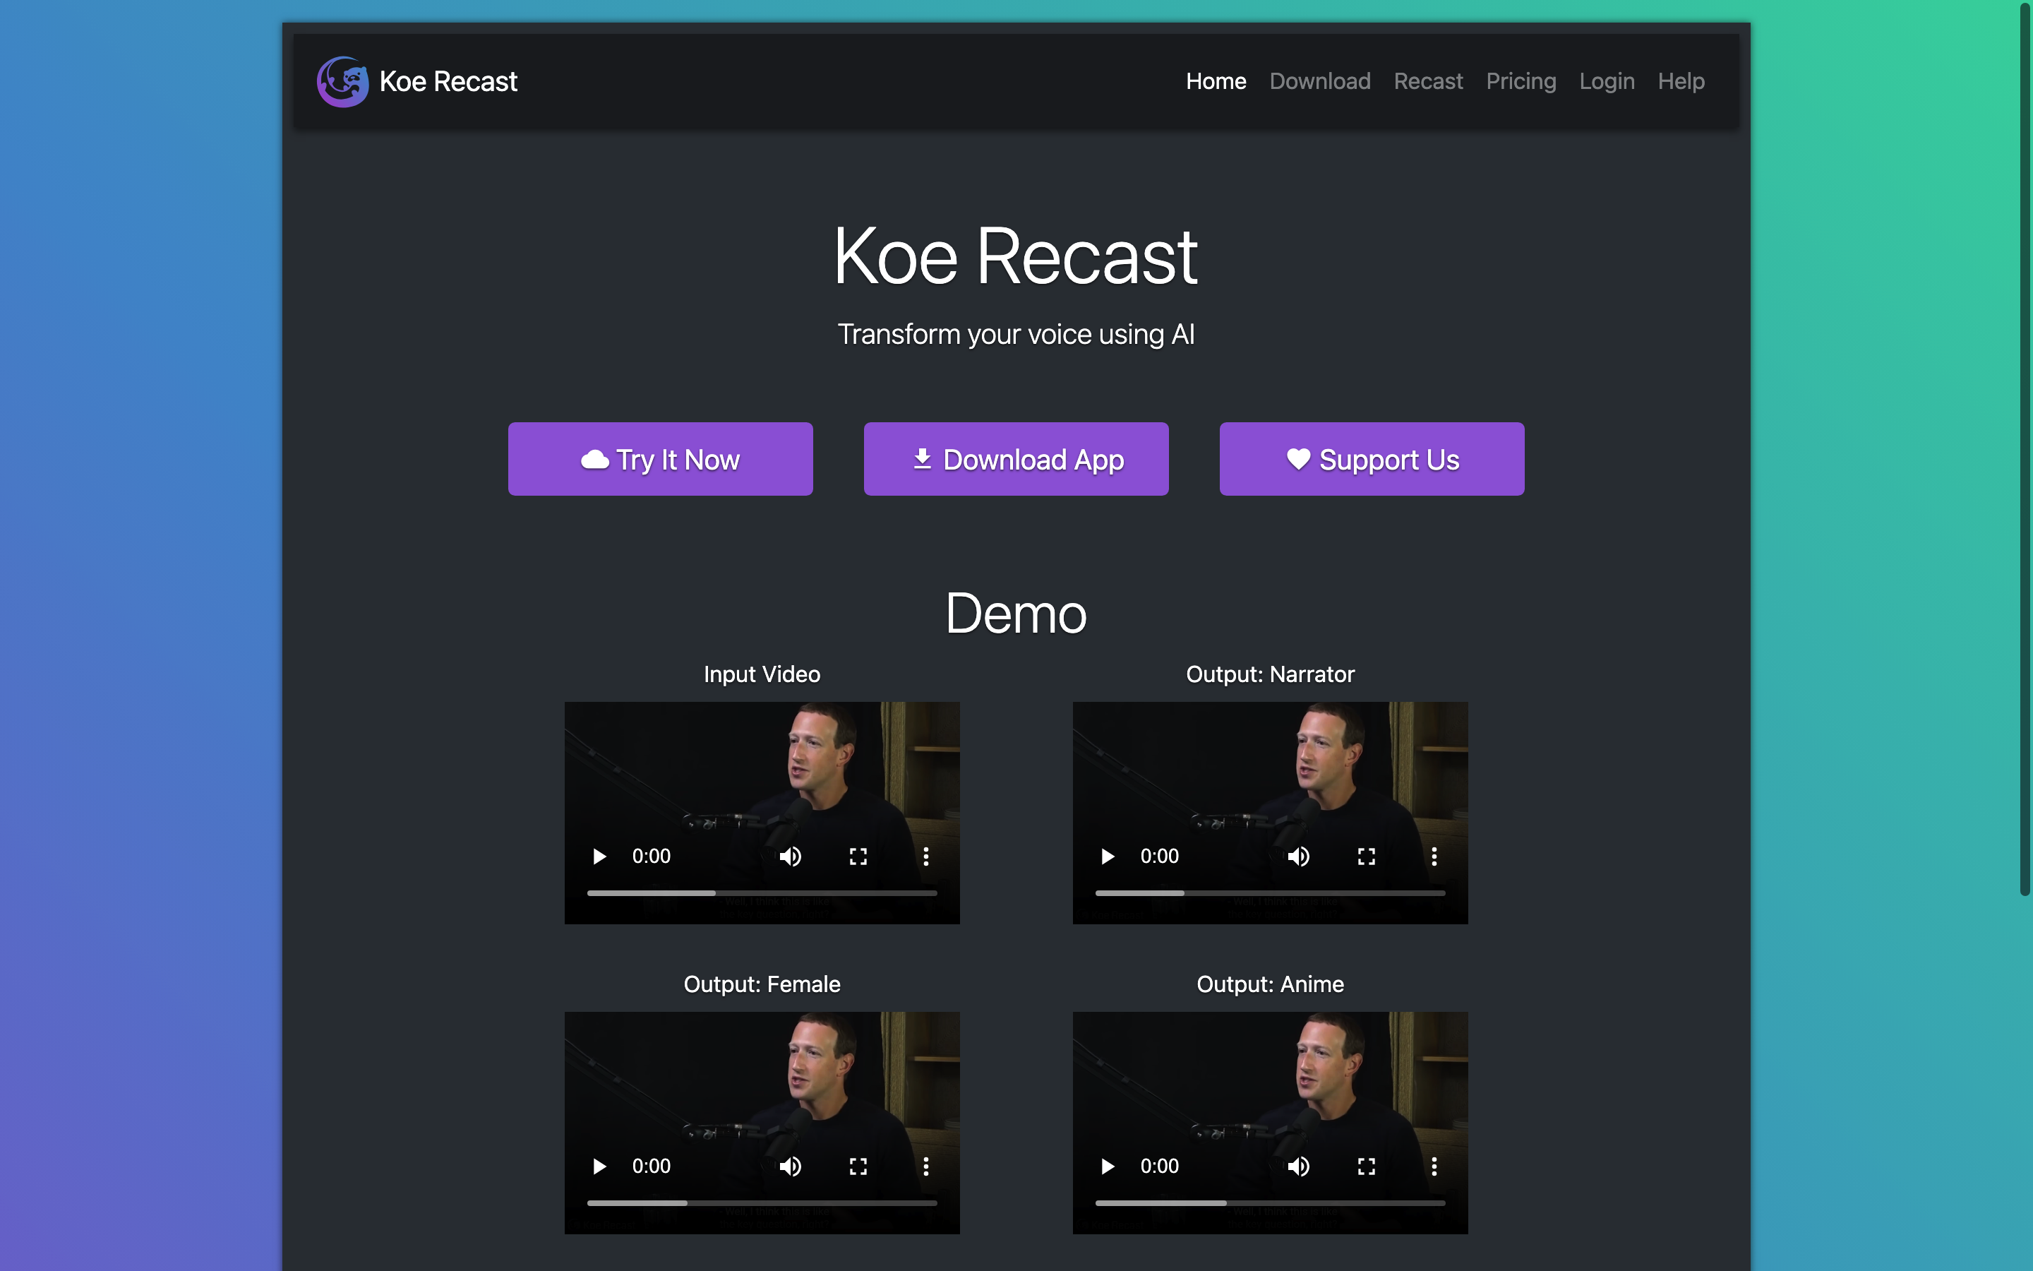The width and height of the screenshot is (2033, 1271).
Task: Click the page vertical scrollbar
Action: (2025, 449)
